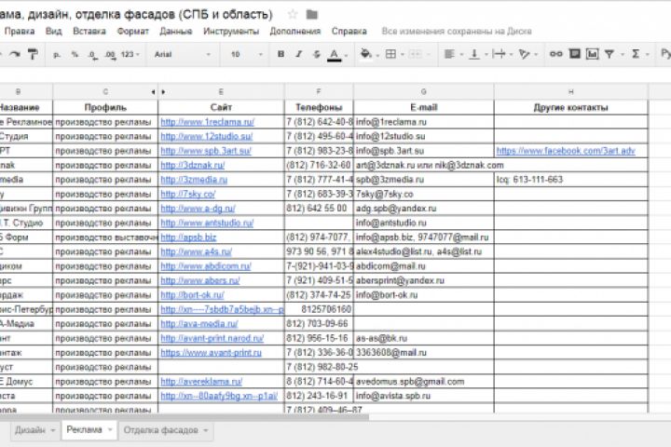Expand the borders dropdown arrow

tap(403, 55)
